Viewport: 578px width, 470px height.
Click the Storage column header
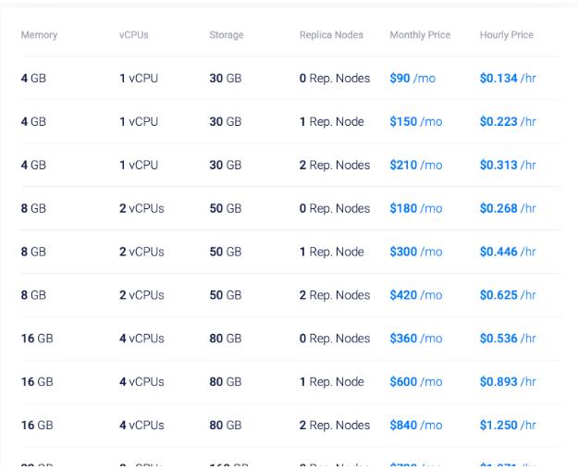[227, 35]
